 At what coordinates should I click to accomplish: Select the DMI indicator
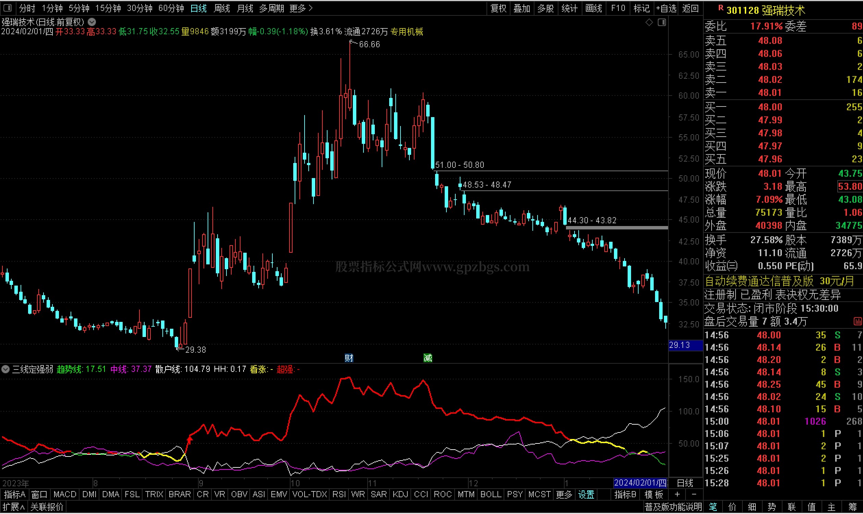click(89, 494)
